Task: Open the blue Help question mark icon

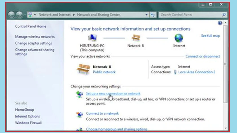Action: click(220, 23)
